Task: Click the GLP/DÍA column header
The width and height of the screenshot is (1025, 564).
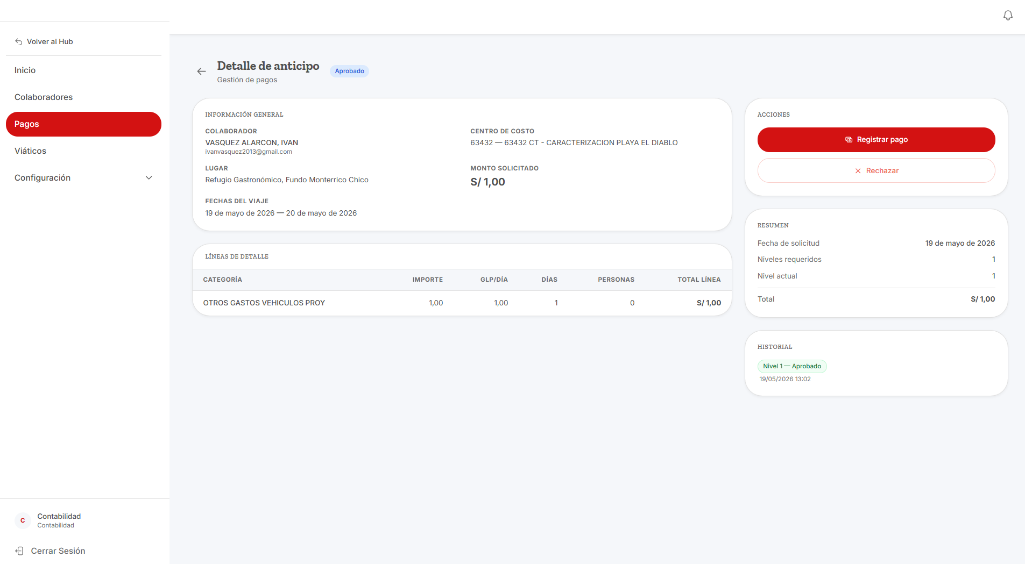Action: click(x=494, y=280)
